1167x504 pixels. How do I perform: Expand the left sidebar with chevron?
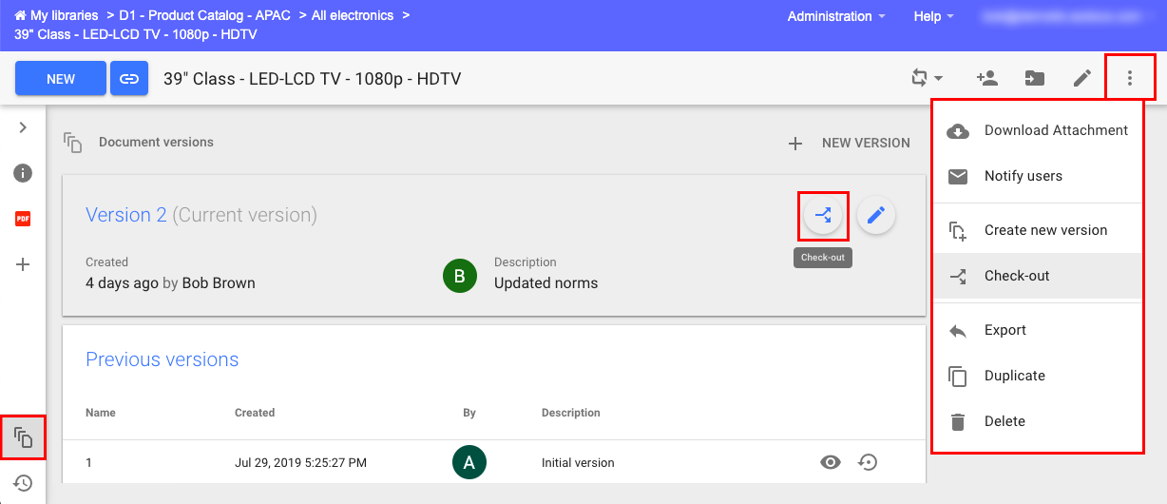[23, 127]
